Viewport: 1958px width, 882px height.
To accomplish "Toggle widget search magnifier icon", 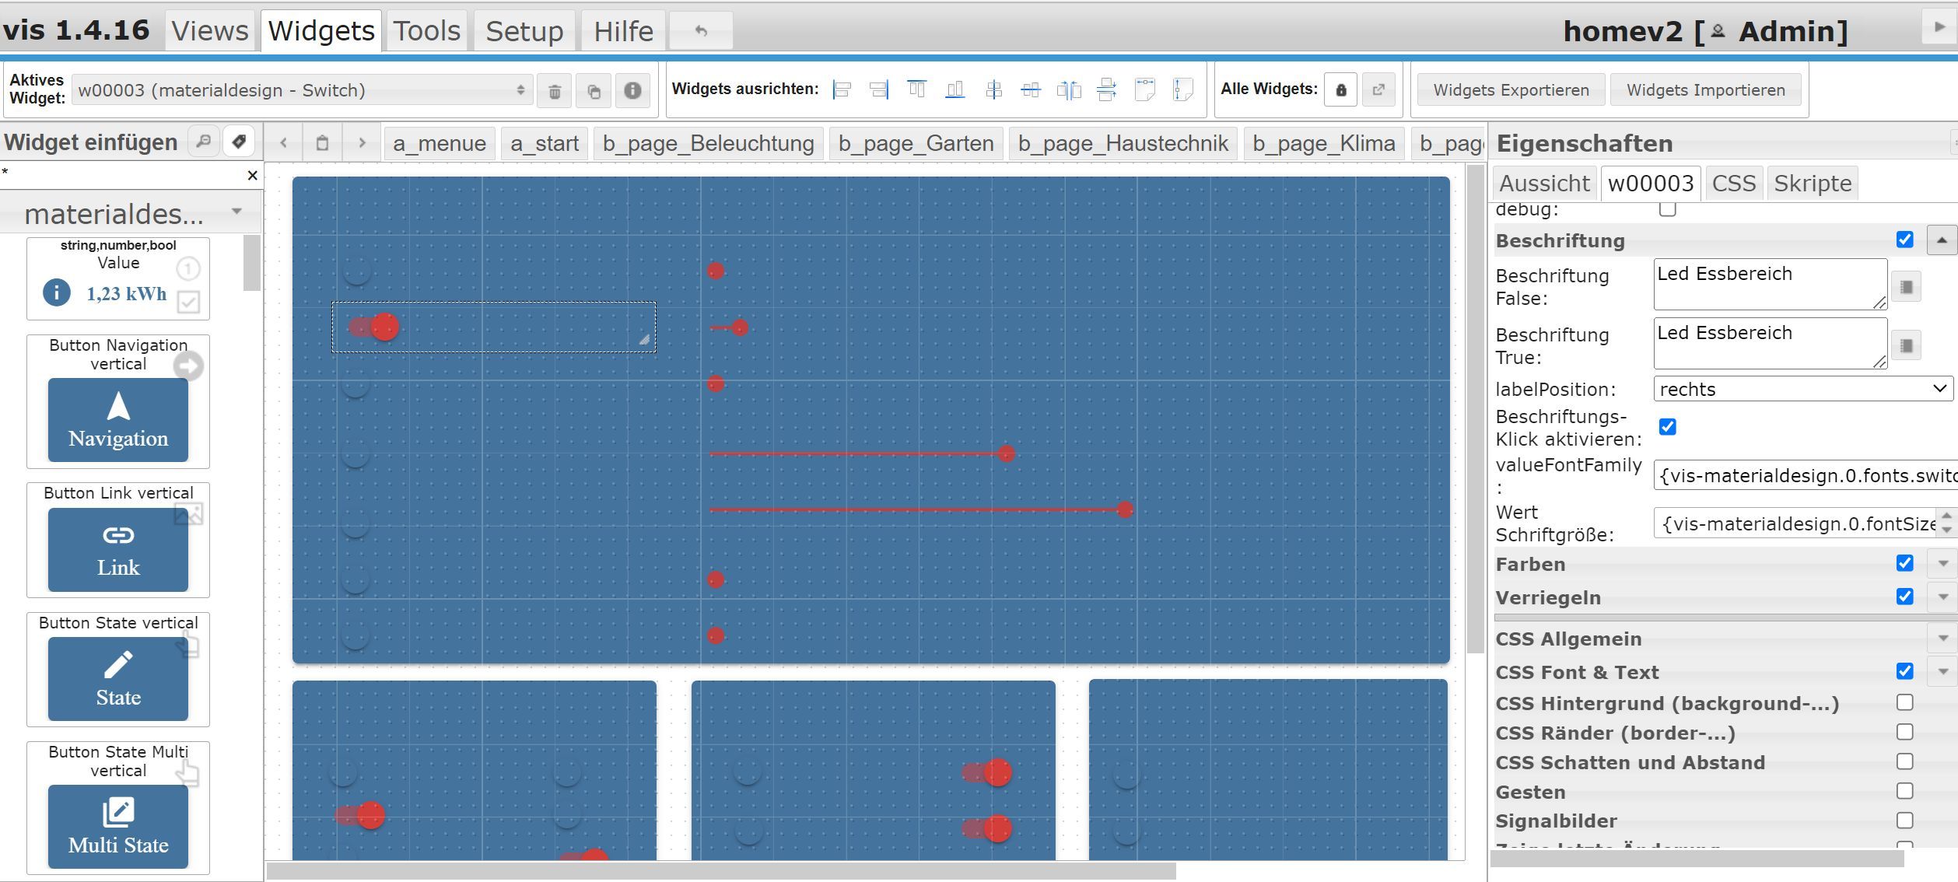I will (x=203, y=142).
